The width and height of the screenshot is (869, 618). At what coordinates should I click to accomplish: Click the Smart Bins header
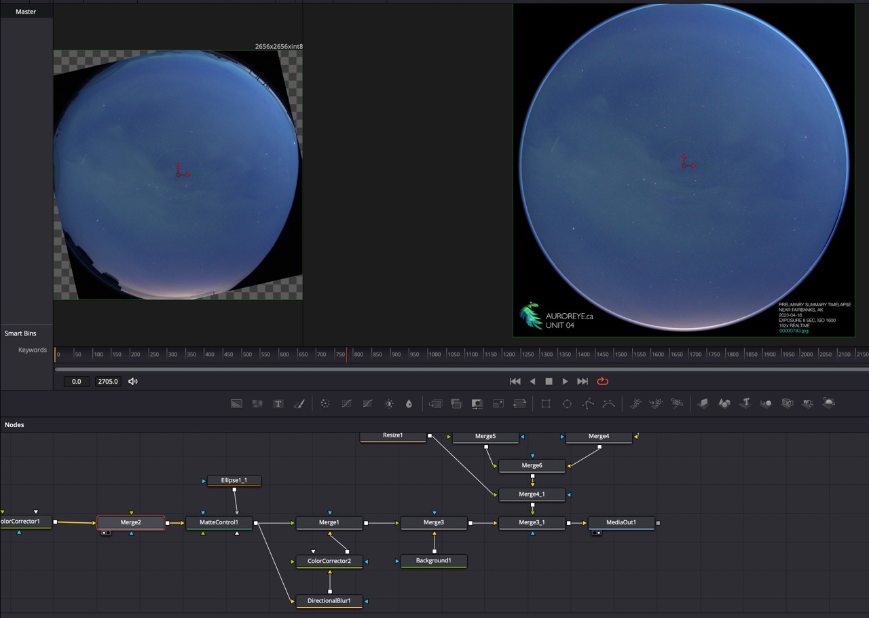pos(20,333)
